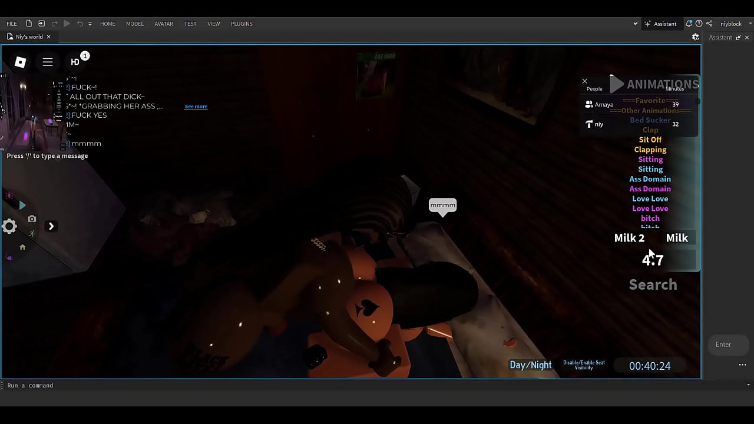754x424 pixels.
Task: Open the quick access toolbar dropdown caret
Action: [x=90, y=24]
